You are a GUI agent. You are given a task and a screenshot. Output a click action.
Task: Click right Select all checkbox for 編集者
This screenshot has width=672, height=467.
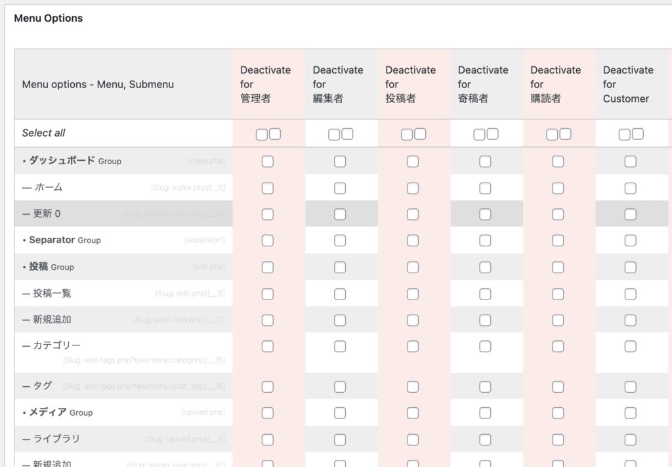tap(347, 134)
